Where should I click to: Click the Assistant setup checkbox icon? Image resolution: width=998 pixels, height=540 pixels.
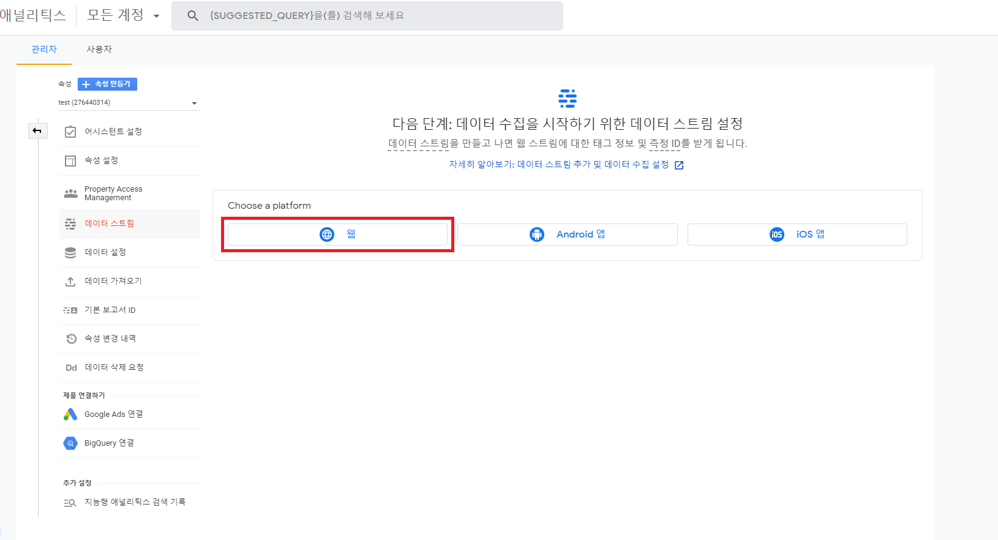(x=70, y=132)
